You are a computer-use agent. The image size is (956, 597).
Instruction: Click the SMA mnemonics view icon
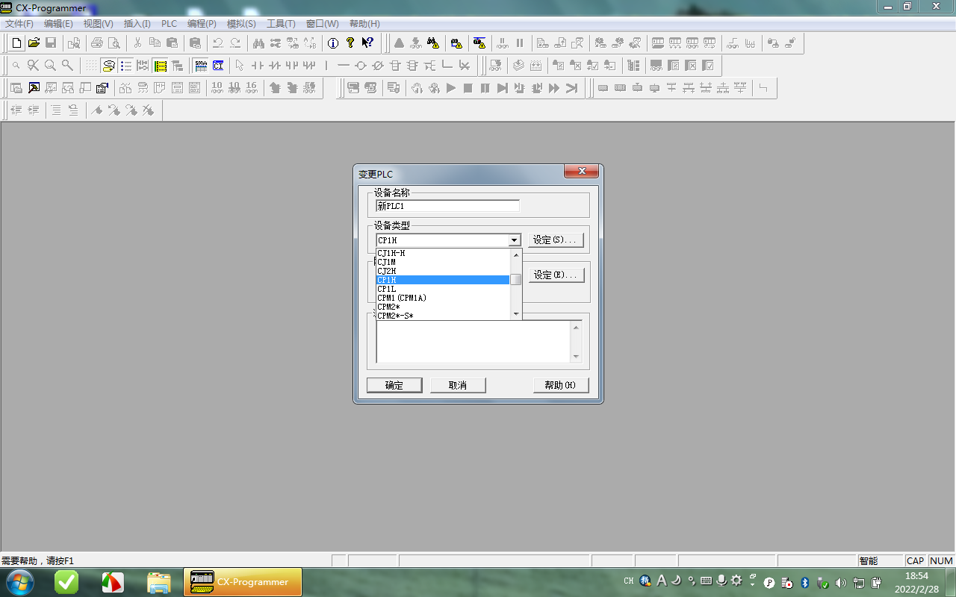pos(200,66)
